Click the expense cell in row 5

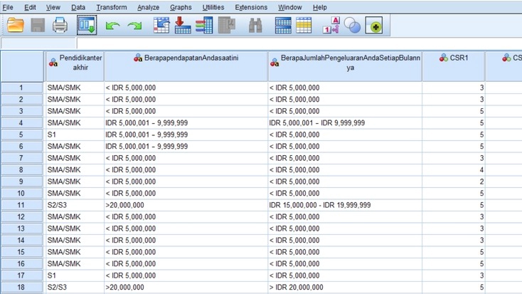click(x=345, y=135)
